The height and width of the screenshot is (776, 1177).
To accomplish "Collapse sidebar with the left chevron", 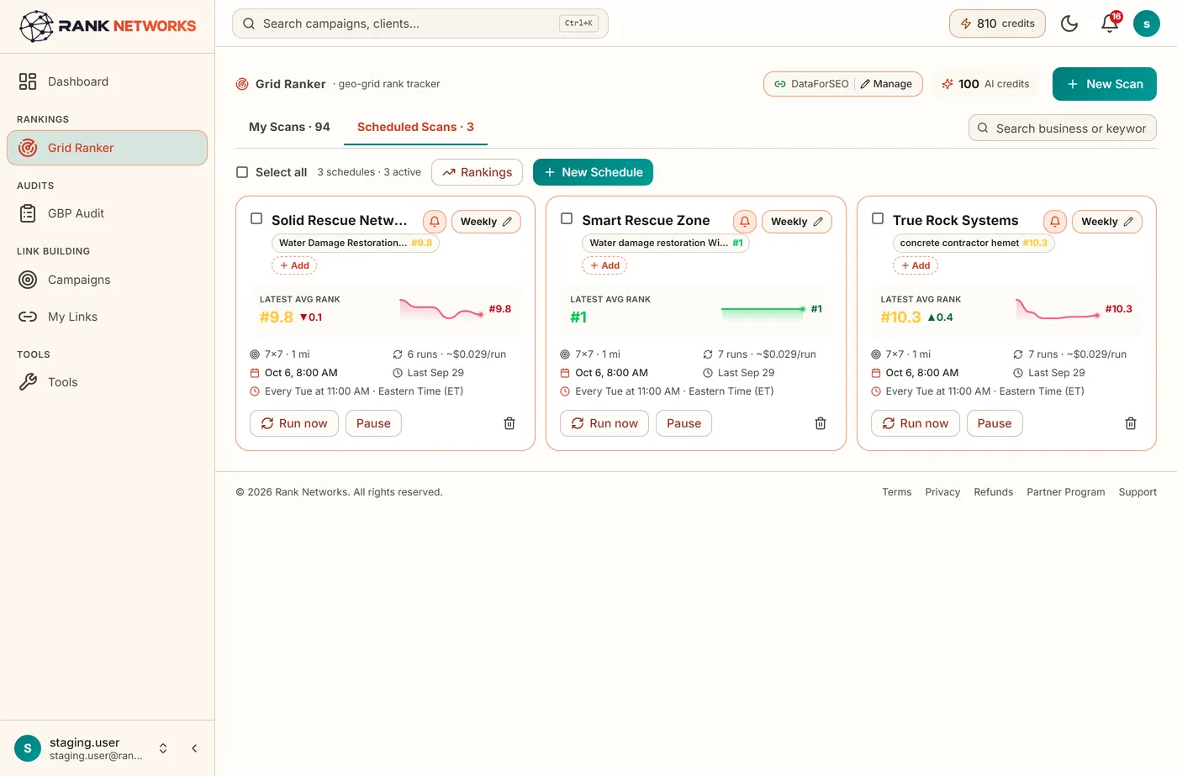I will click(x=194, y=748).
